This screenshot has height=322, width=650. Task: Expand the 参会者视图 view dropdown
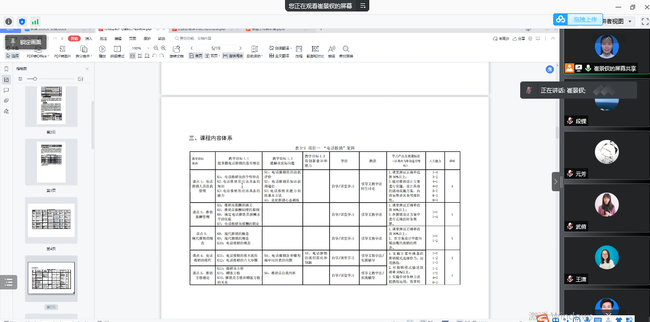pos(629,22)
